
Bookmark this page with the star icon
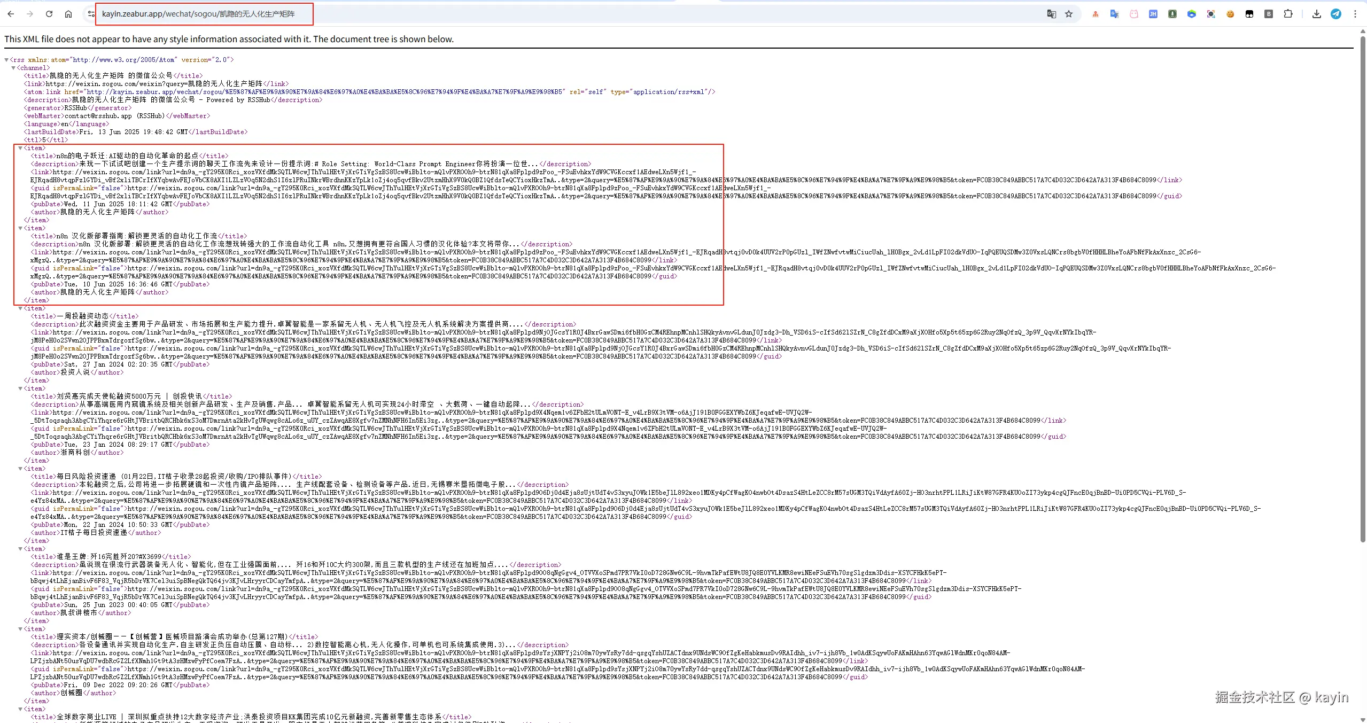click(1069, 14)
